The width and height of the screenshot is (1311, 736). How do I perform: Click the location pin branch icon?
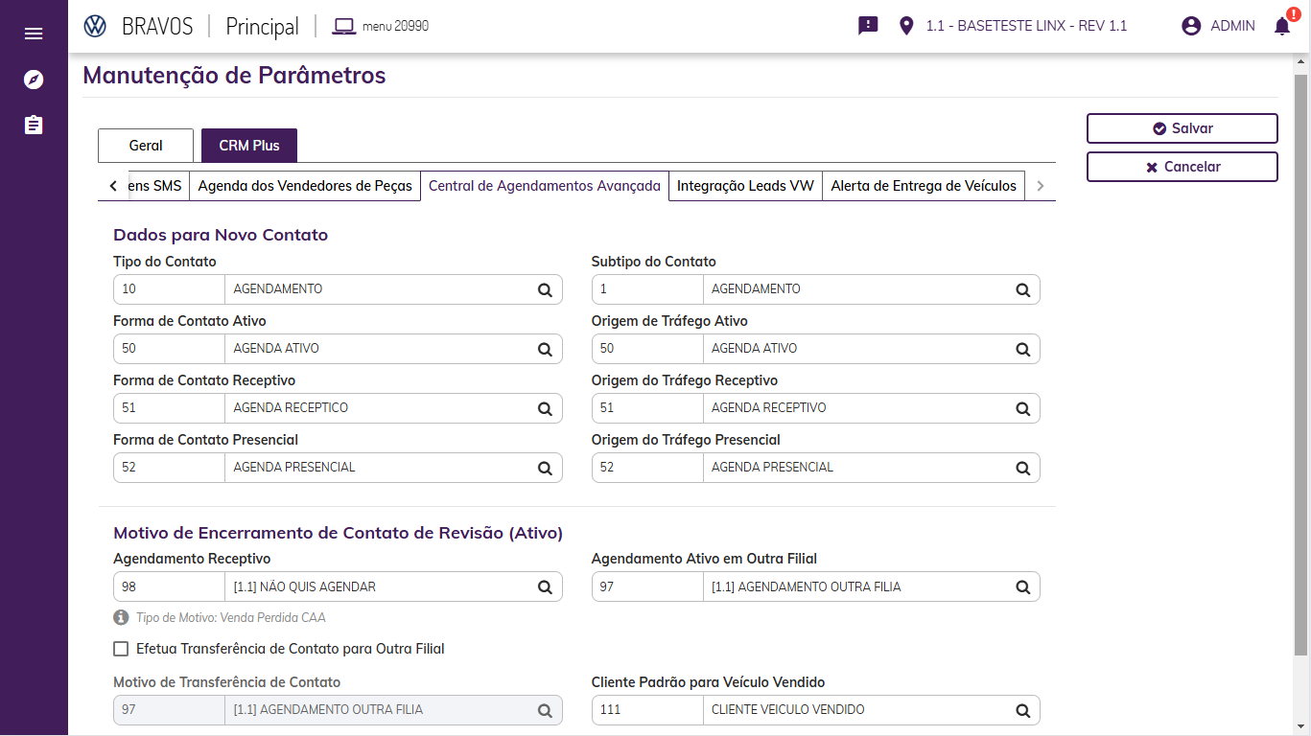click(906, 26)
